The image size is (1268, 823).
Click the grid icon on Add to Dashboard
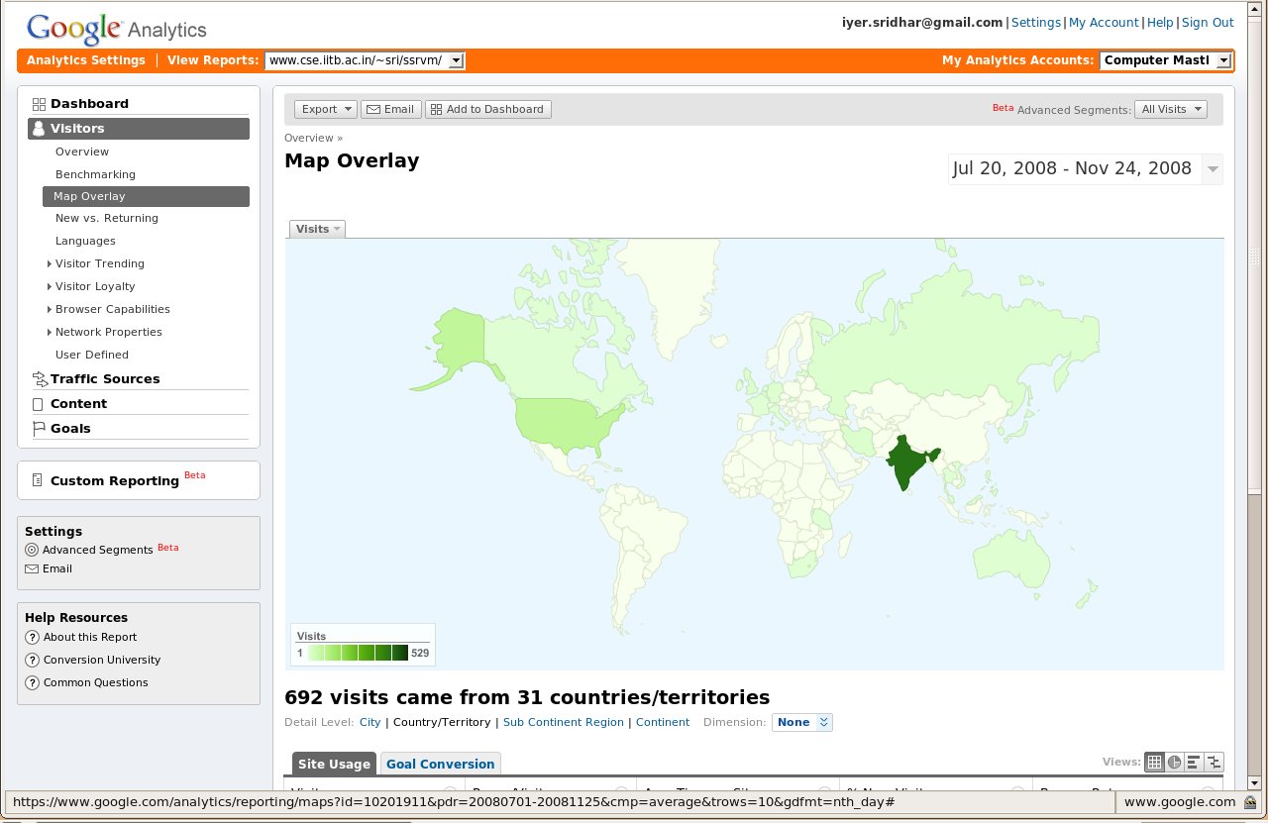436,109
